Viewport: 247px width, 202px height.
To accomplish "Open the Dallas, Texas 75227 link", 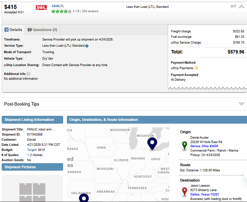I will [x=204, y=195].
